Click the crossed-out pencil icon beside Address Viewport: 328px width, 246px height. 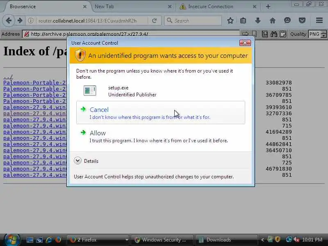27,34
